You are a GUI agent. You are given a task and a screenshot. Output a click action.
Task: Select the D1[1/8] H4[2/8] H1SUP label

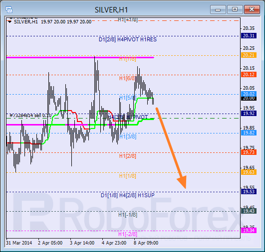[x=128, y=196]
